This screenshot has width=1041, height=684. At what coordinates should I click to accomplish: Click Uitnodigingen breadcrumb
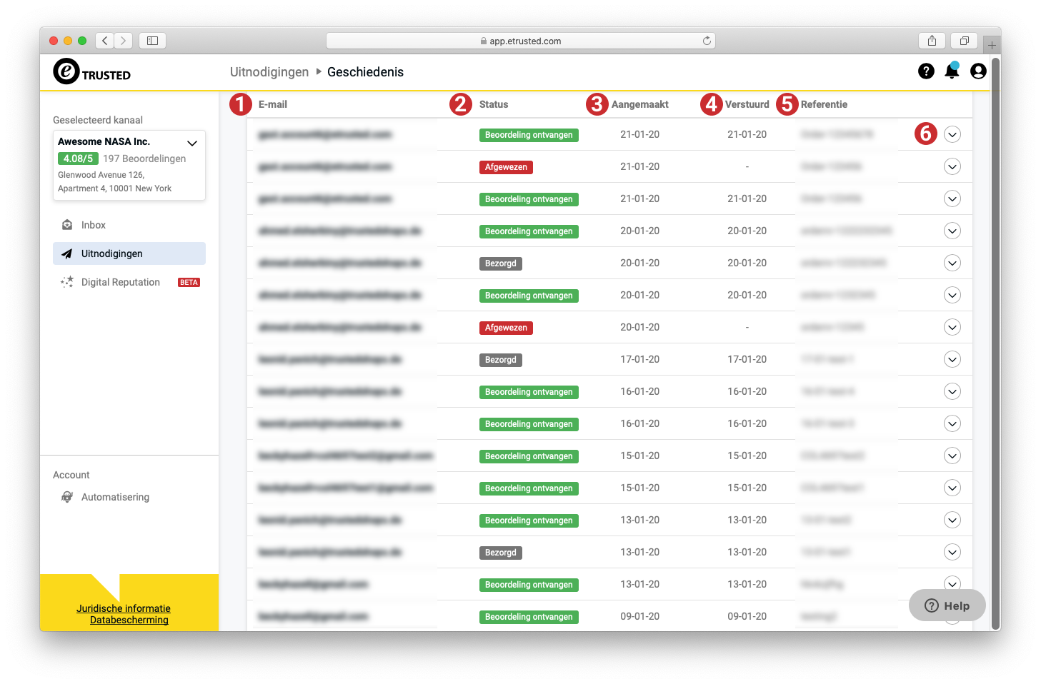tap(269, 72)
